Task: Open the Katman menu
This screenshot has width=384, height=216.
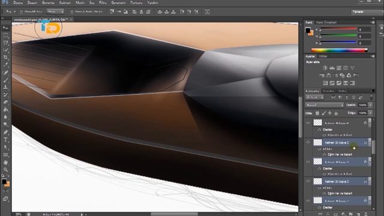Action: pyautogui.click(x=65, y=2)
